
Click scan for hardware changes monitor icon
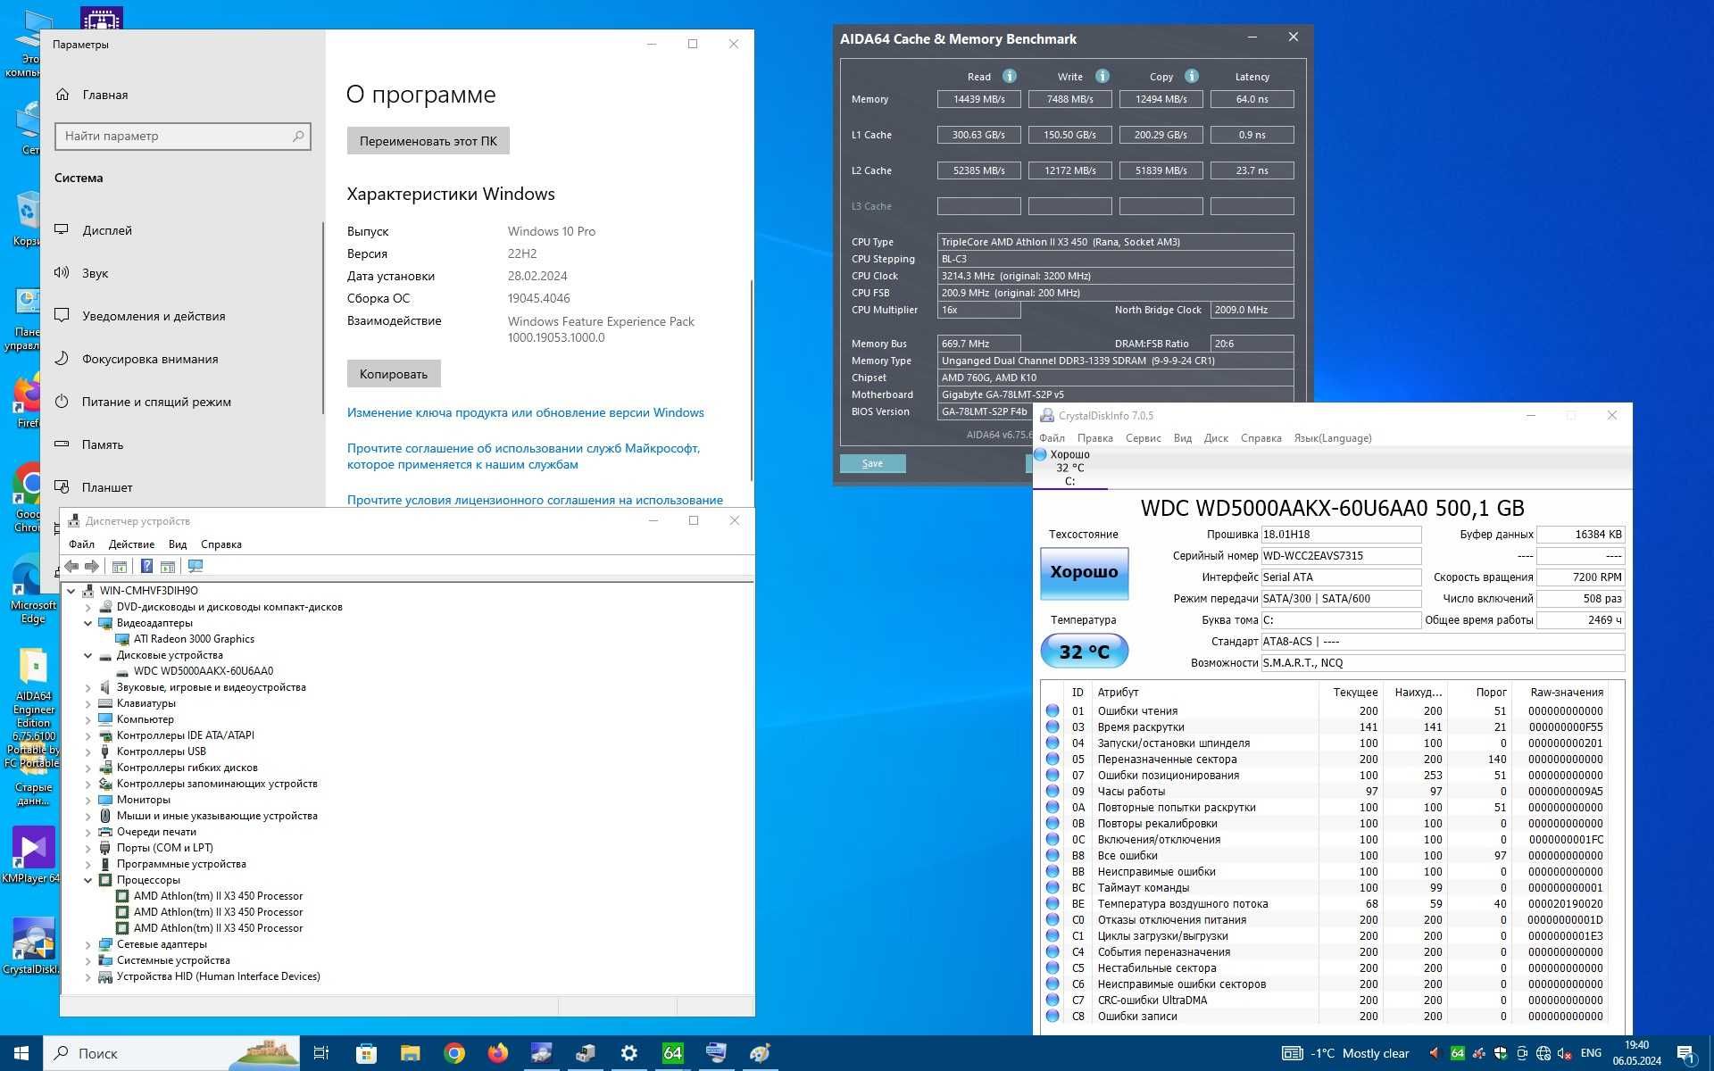[196, 566]
